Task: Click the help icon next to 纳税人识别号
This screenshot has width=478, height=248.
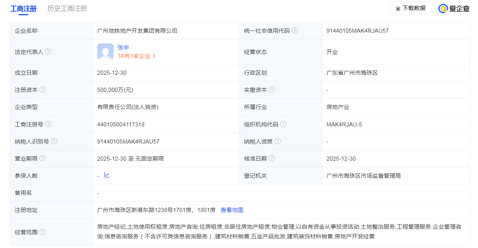Action: [x=54, y=141]
